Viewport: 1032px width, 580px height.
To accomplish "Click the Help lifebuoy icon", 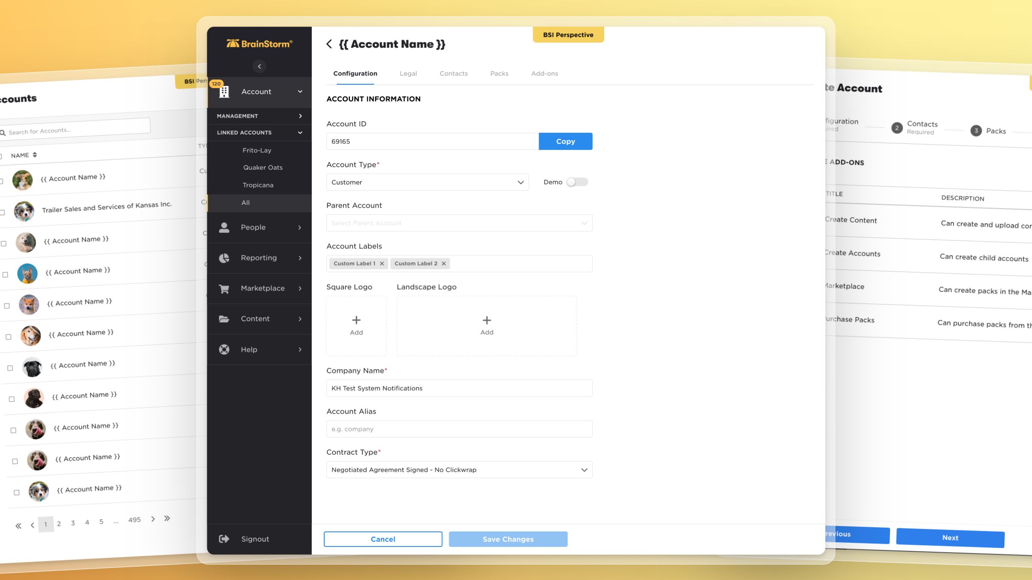I will (x=224, y=350).
